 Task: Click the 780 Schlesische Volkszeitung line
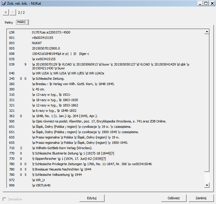coord(57,175)
